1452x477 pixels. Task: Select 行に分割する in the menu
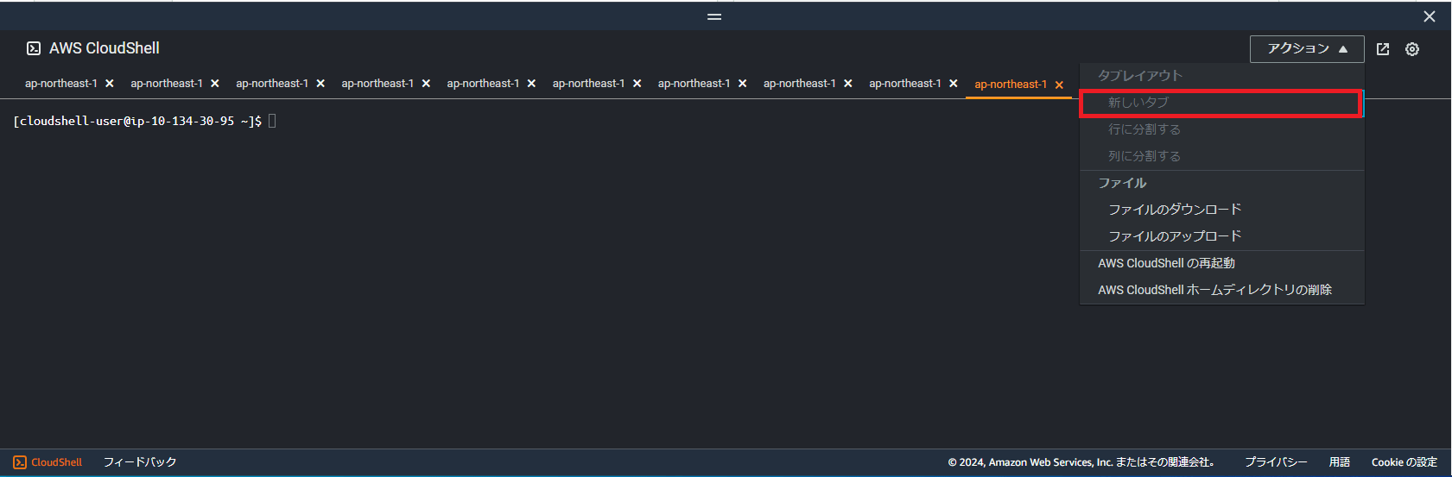pyautogui.click(x=1221, y=129)
